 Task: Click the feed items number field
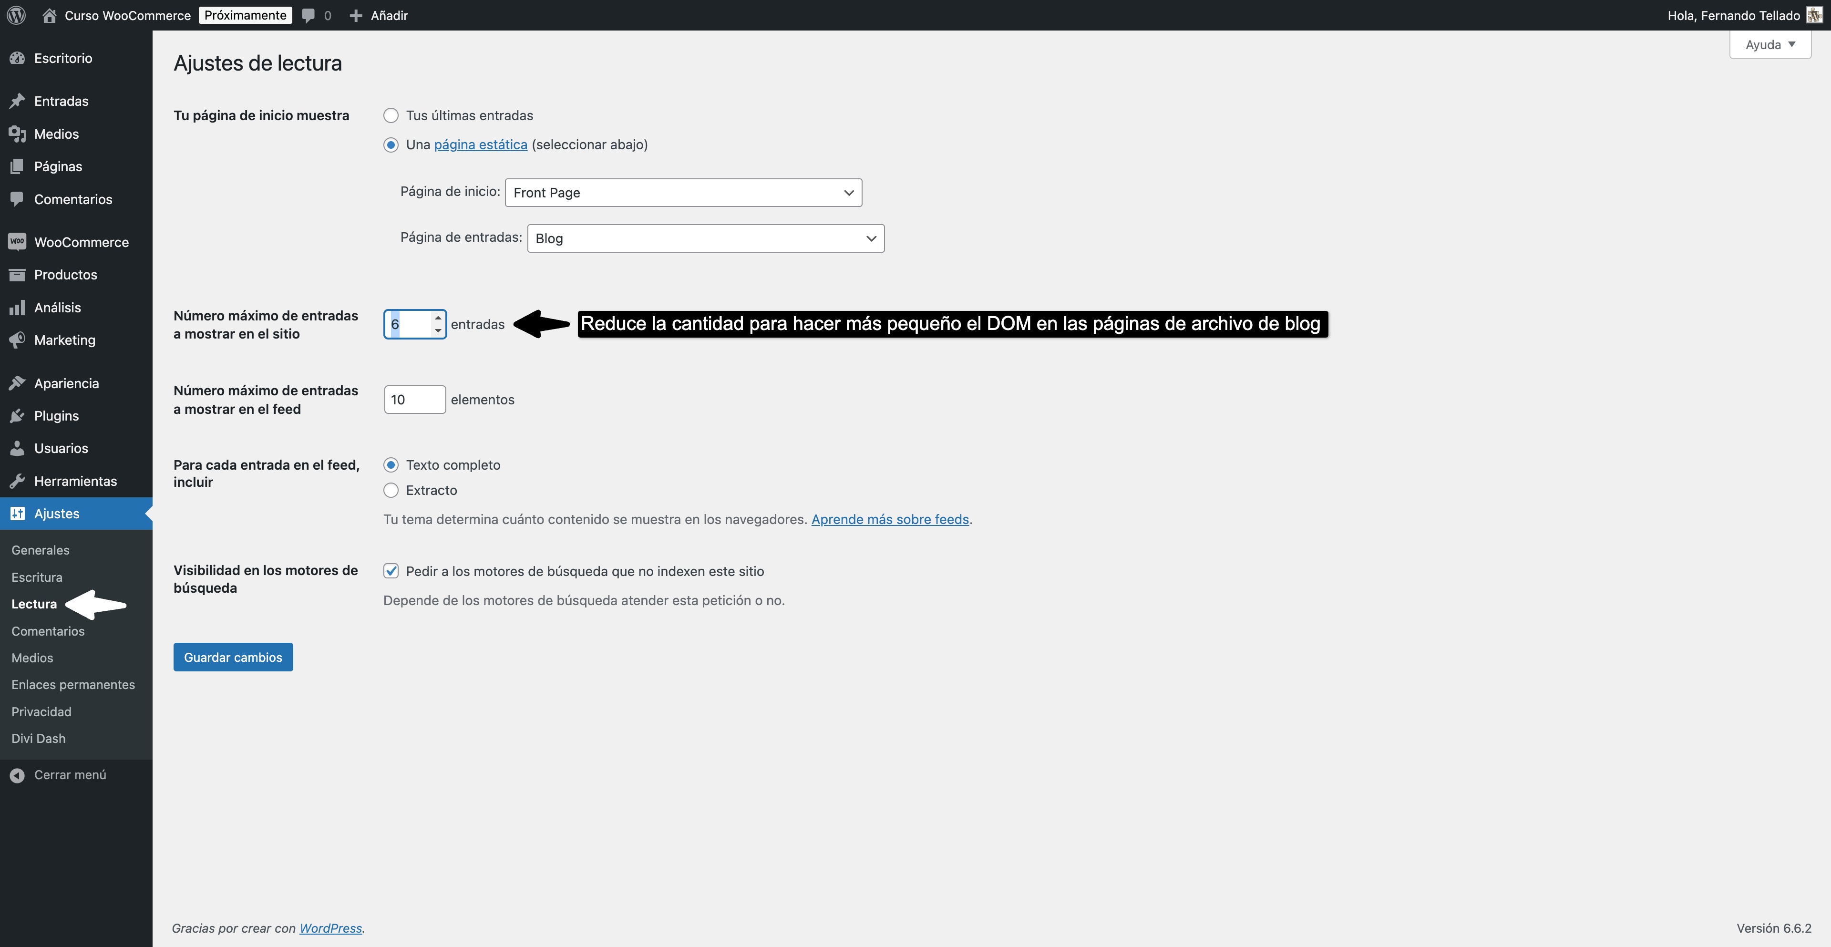(x=414, y=399)
